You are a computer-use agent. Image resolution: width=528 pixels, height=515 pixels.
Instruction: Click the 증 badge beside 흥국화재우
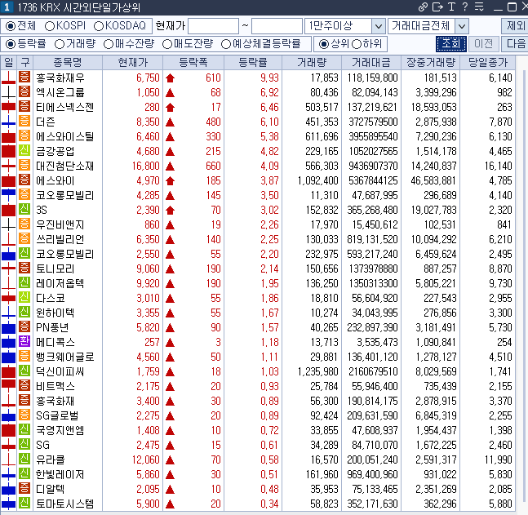point(24,78)
